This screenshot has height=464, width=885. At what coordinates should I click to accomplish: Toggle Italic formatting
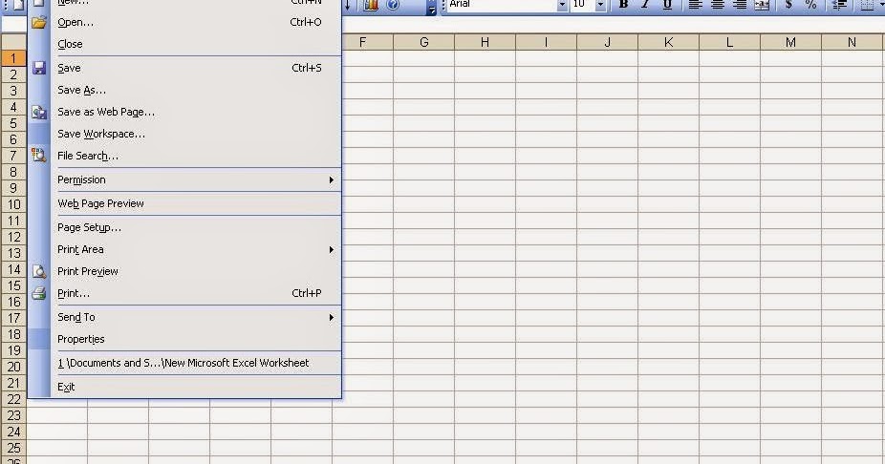click(644, 5)
